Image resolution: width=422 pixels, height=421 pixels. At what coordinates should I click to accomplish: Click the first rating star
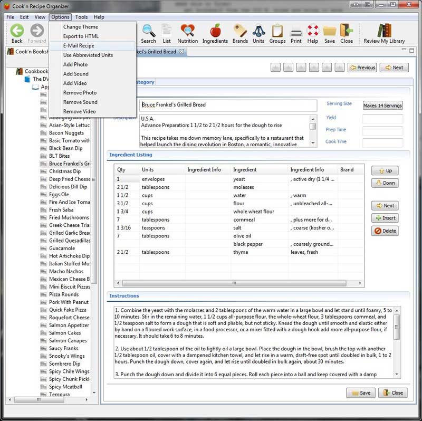275,68
